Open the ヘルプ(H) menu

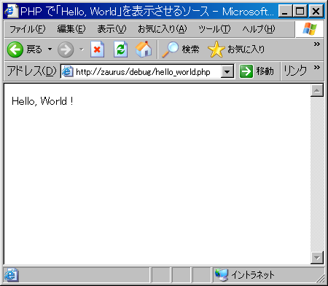click(x=259, y=29)
